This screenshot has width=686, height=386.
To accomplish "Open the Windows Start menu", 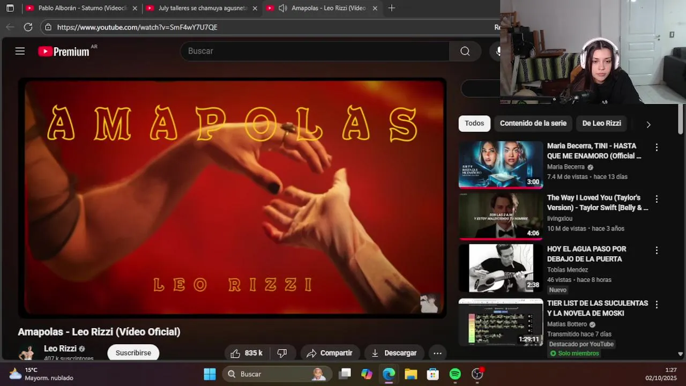I will (210, 374).
